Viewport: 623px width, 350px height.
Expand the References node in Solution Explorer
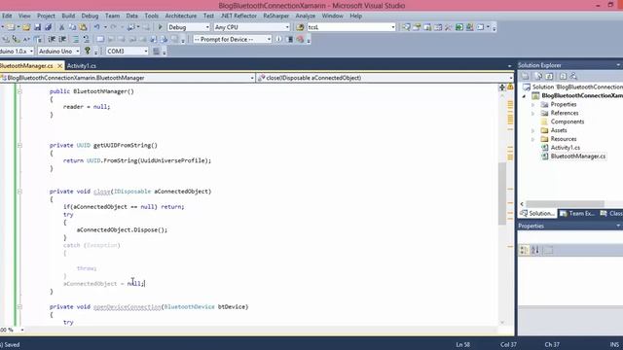pyautogui.click(x=533, y=114)
